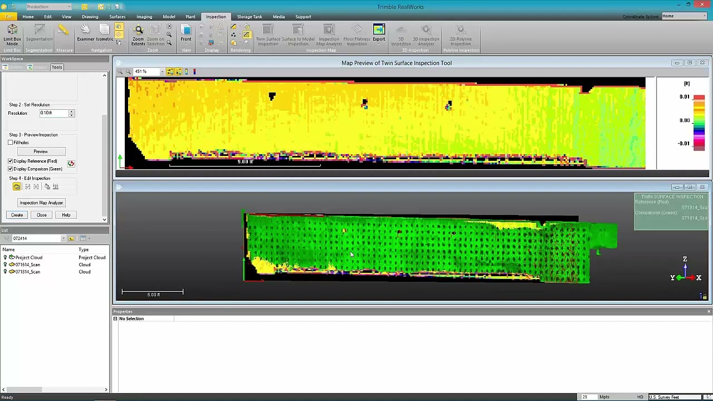Open the Production mode dropdown
713x401 pixels.
coord(69,7)
